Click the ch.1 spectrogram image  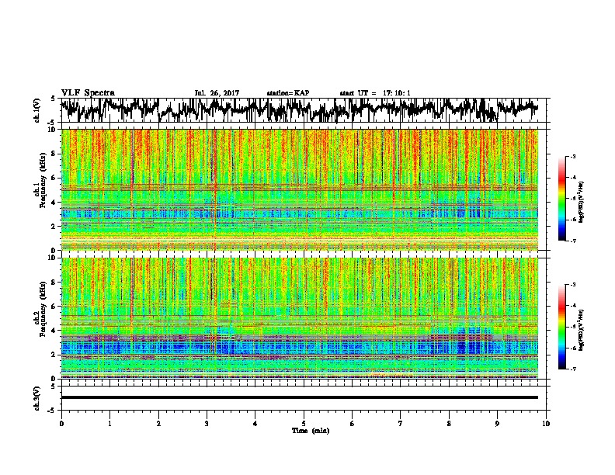click(x=299, y=189)
